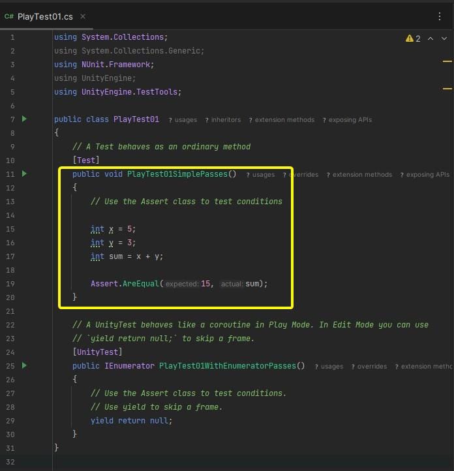Show usages of PlayTest01SimplePasses method
The height and width of the screenshot is (471, 454).
click(260, 175)
